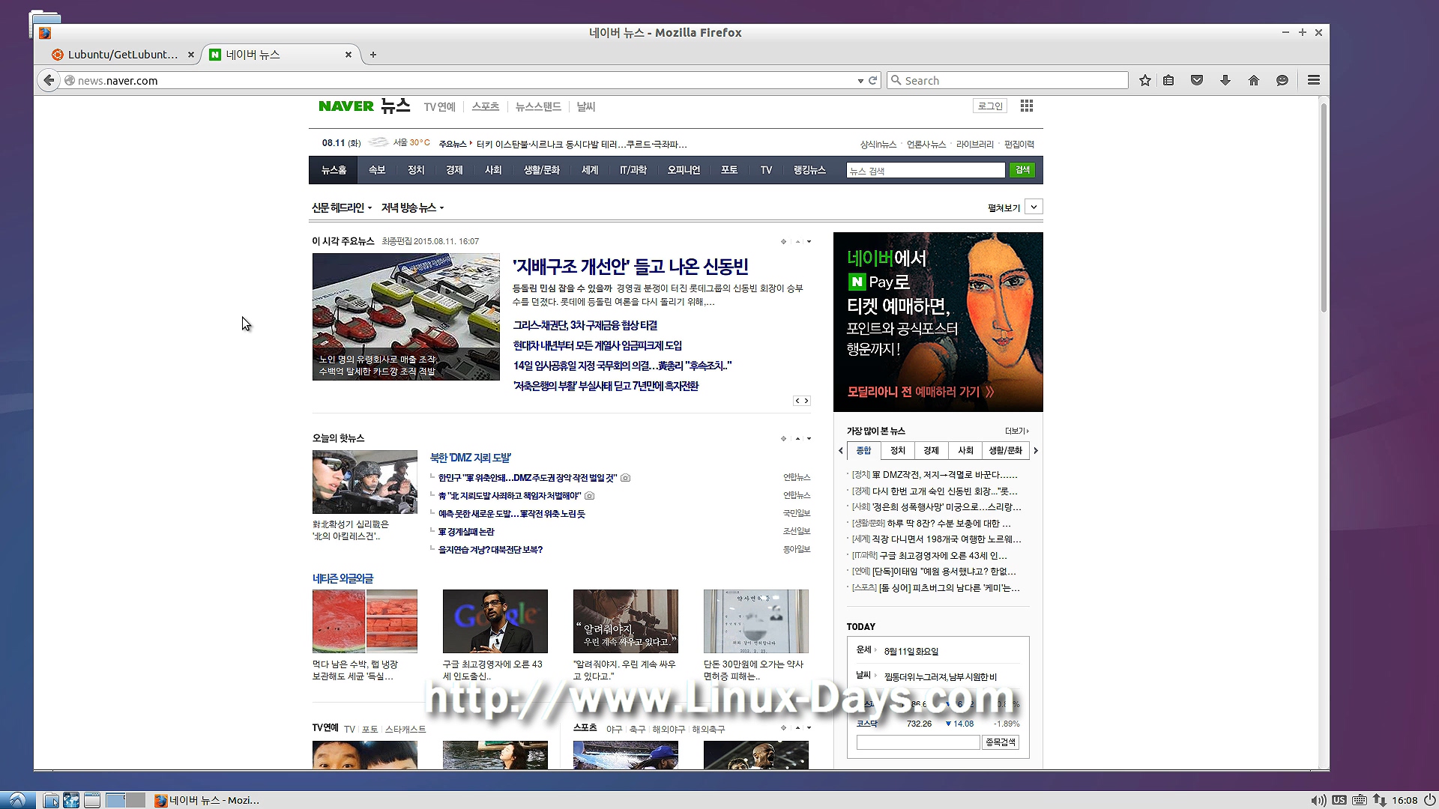Click the show desktop taskbar icon
The width and height of the screenshot is (1439, 809).
coord(92,800)
